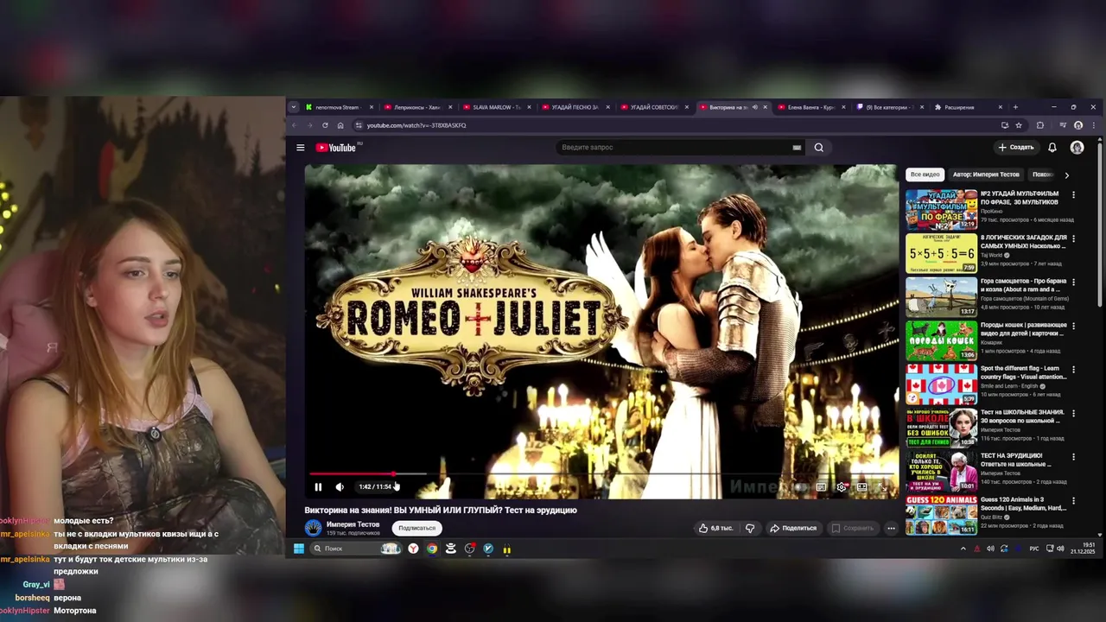Show hidden system tray icons chevron
This screenshot has height=622, width=1106.
click(963, 549)
